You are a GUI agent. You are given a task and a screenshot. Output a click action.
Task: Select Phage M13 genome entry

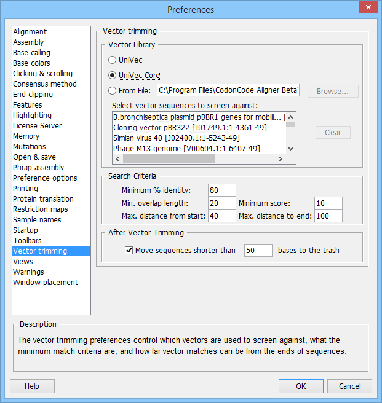click(199, 149)
